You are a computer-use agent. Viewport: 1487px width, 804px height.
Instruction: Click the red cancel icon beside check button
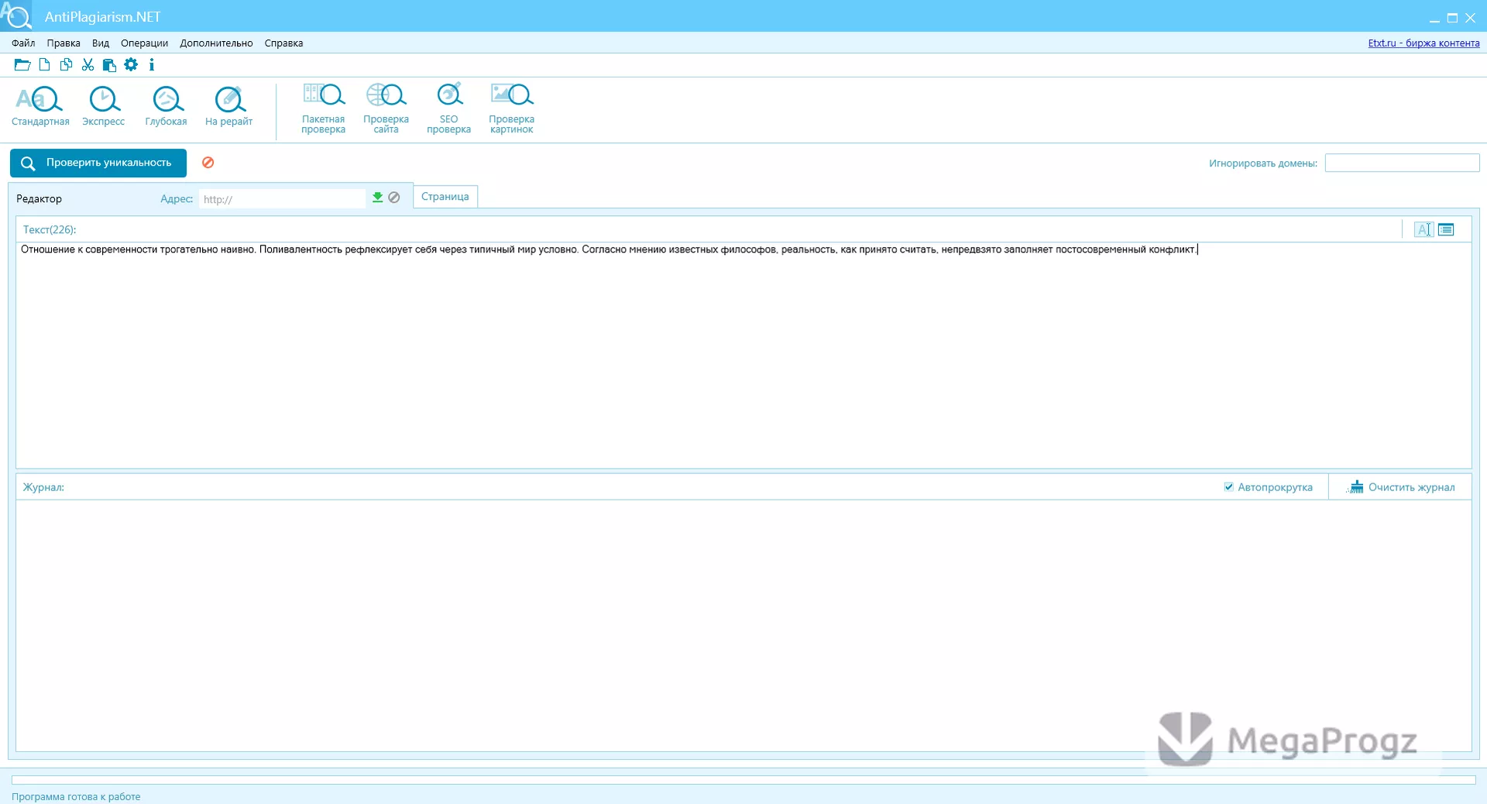point(208,163)
